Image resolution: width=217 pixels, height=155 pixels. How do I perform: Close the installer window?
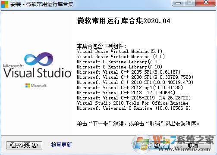(206, 3)
